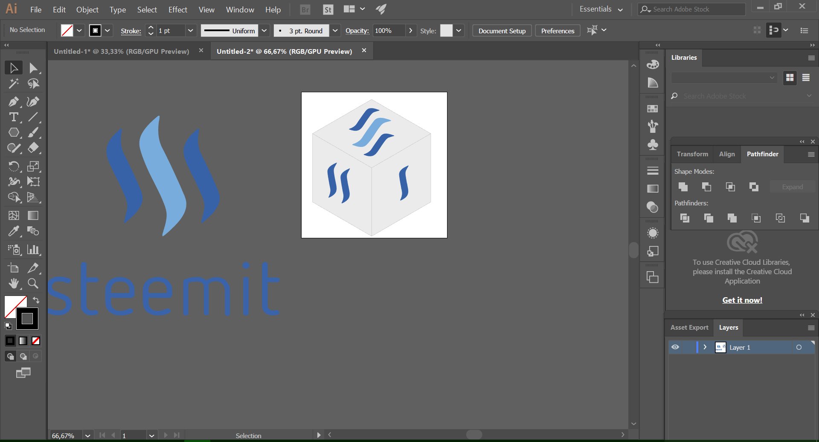Image resolution: width=819 pixels, height=442 pixels.
Task: Open the stroke color dropdown
Action: tap(107, 31)
